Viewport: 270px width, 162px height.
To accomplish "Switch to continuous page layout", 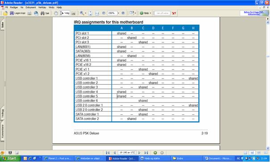I will (252, 153).
